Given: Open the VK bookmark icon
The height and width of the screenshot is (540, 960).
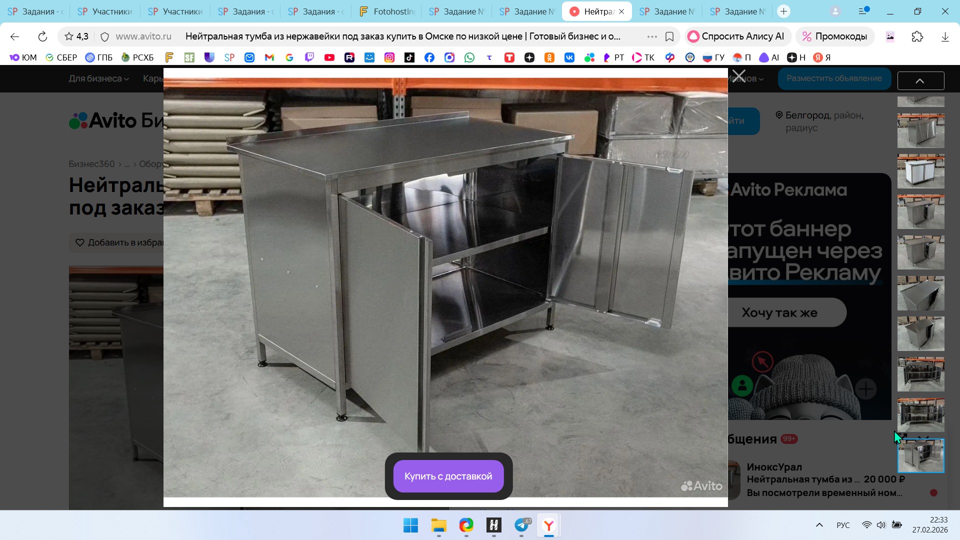Looking at the screenshot, I should tap(569, 57).
